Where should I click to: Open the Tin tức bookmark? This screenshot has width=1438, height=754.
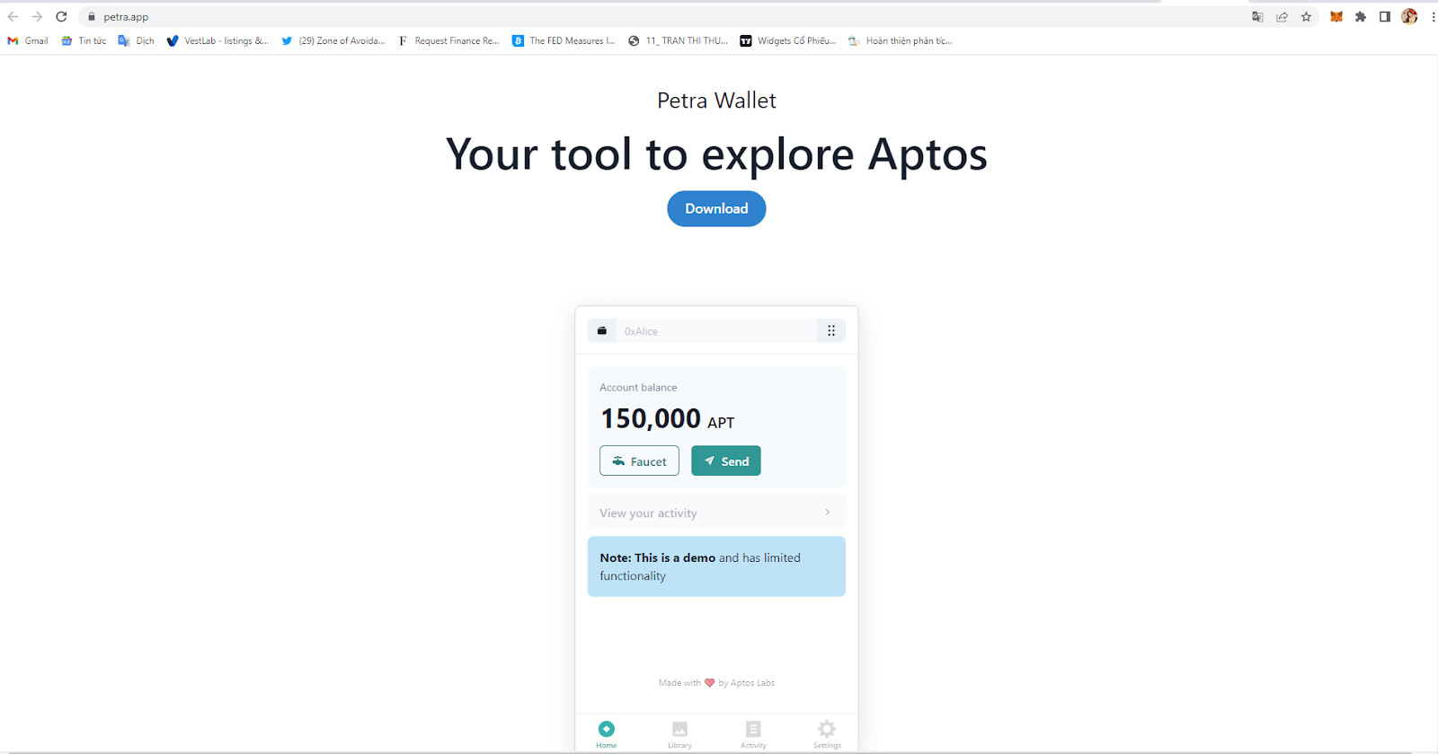click(84, 40)
